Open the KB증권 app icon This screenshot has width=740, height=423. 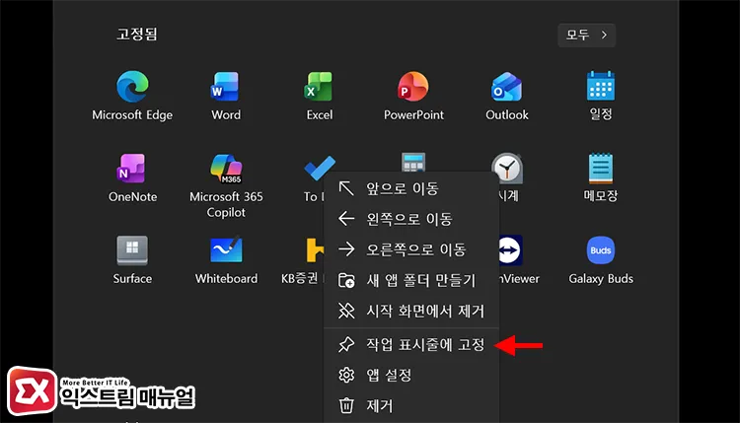pos(315,249)
